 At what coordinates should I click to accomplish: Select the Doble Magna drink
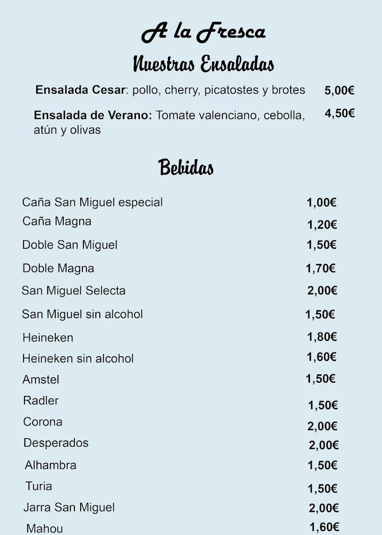(x=58, y=268)
